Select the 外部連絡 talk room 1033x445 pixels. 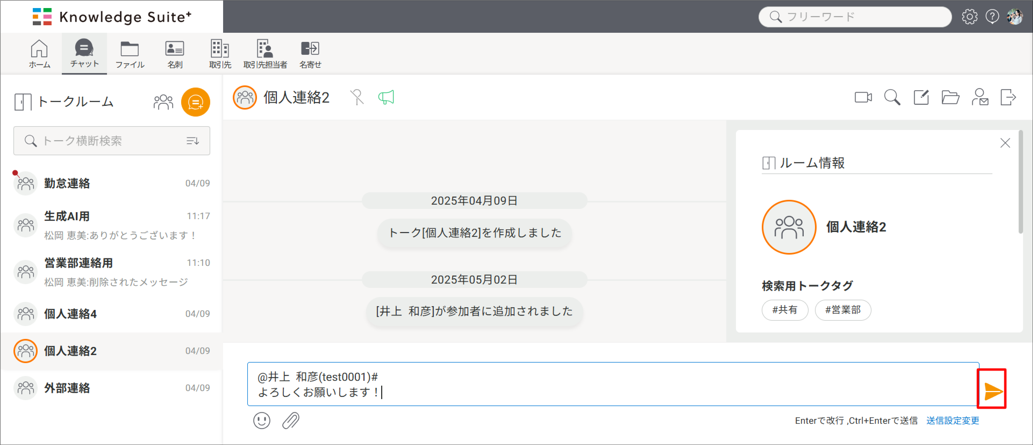pos(112,388)
